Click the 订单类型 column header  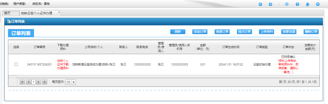pos(262,47)
